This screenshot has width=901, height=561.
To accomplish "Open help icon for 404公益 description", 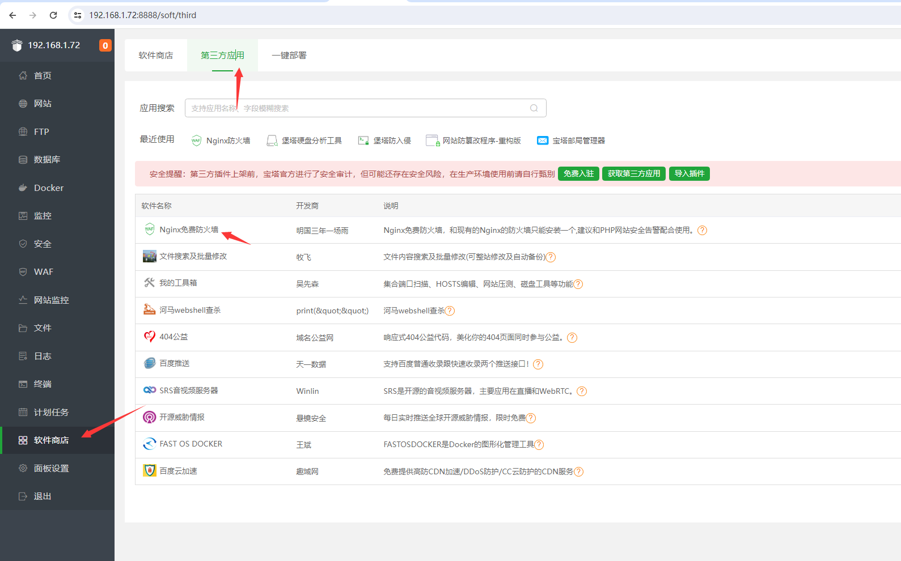I will click(x=572, y=338).
